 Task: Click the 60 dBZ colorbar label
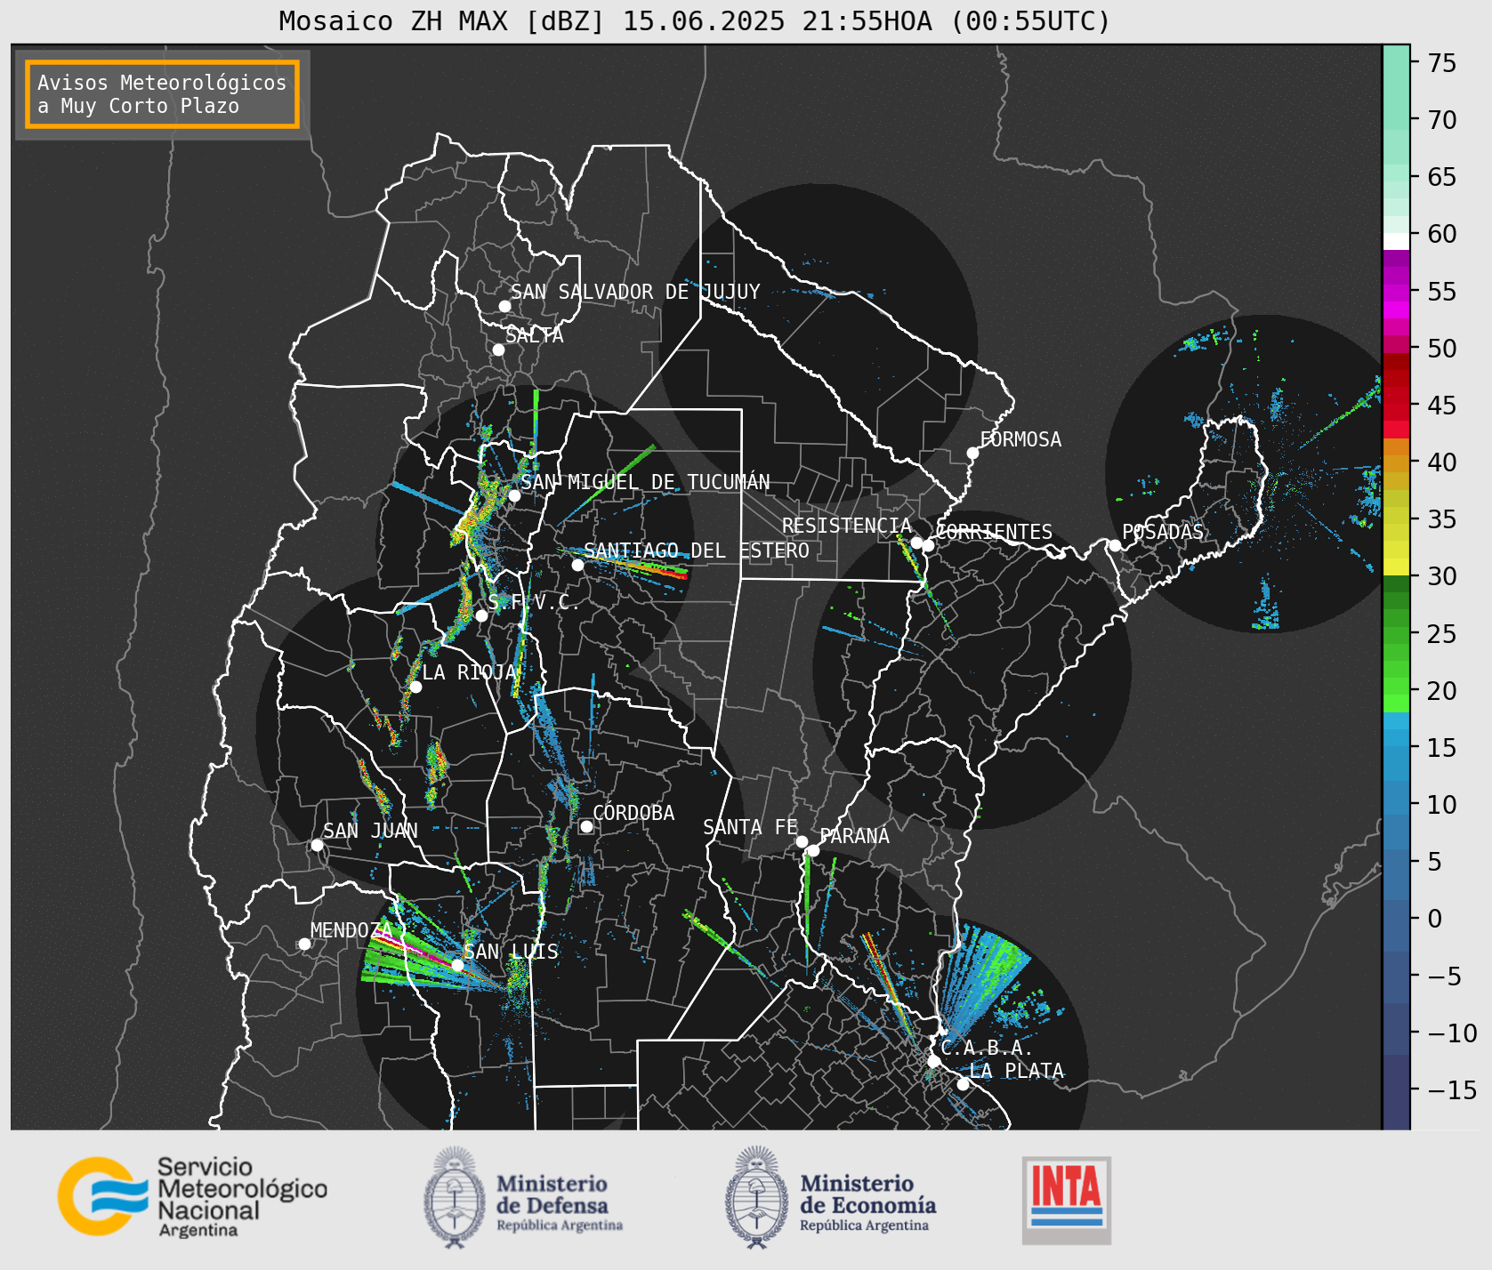(x=1442, y=234)
